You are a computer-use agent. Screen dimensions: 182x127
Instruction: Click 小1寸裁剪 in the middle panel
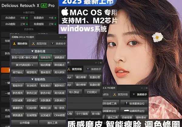(82, 114)
